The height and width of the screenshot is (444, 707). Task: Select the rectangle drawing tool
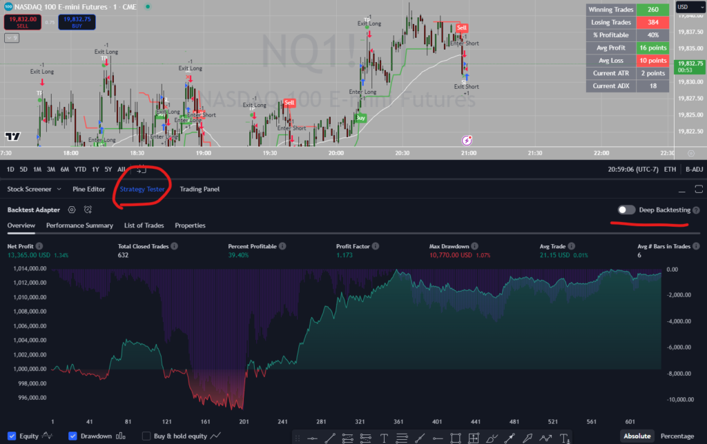(456, 437)
